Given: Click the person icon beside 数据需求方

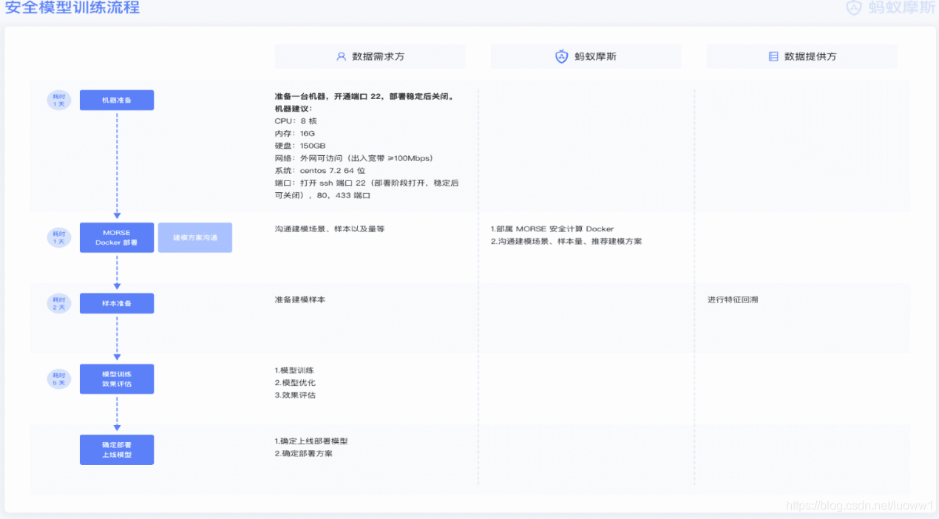Looking at the screenshot, I should pyautogui.click(x=341, y=56).
